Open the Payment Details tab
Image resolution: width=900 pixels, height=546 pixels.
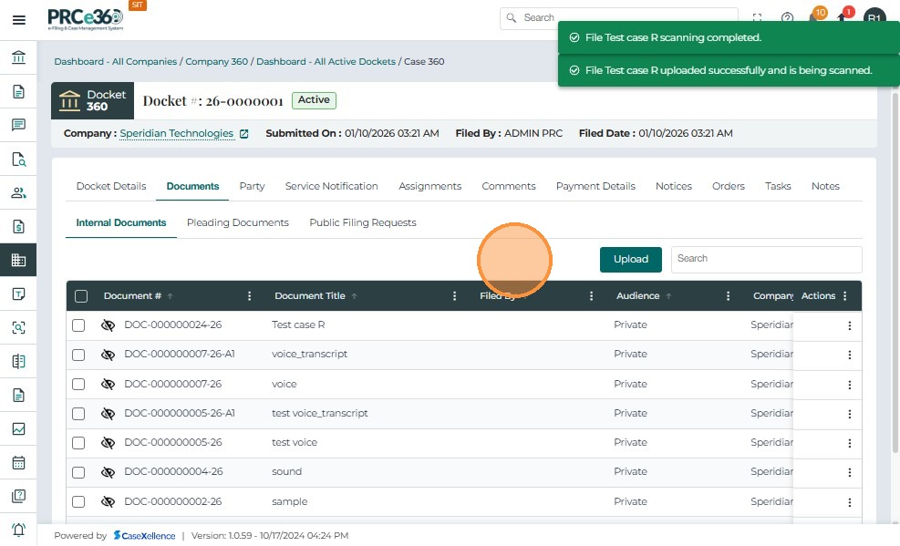(595, 186)
